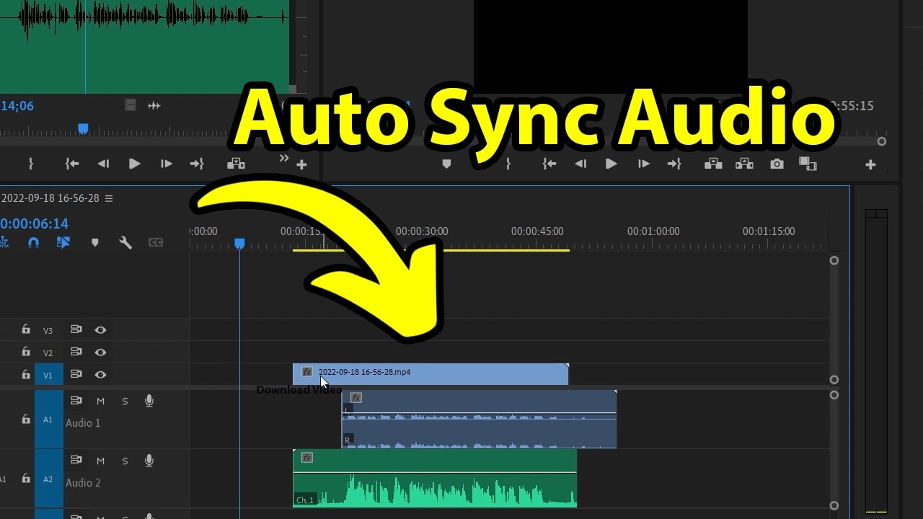This screenshot has height=519, width=923.
Task: Step back one frame in Program monitor
Action: click(580, 164)
